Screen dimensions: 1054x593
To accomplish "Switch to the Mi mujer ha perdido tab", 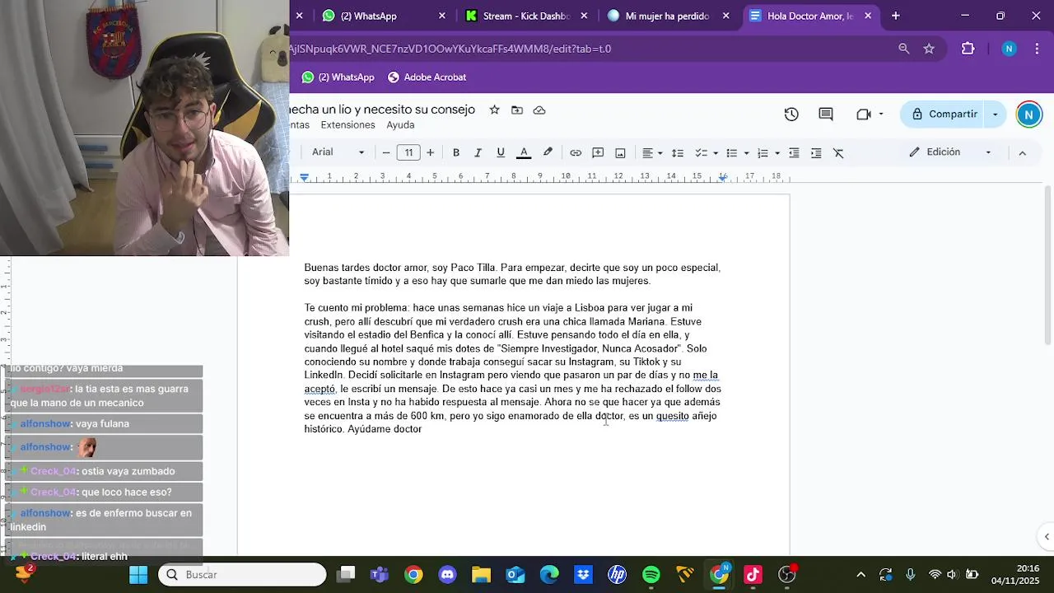I will 668,16.
